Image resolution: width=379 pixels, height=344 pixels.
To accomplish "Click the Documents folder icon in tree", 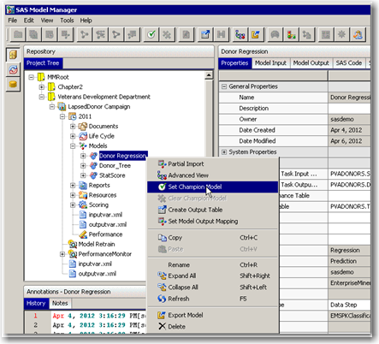I will [x=83, y=126].
